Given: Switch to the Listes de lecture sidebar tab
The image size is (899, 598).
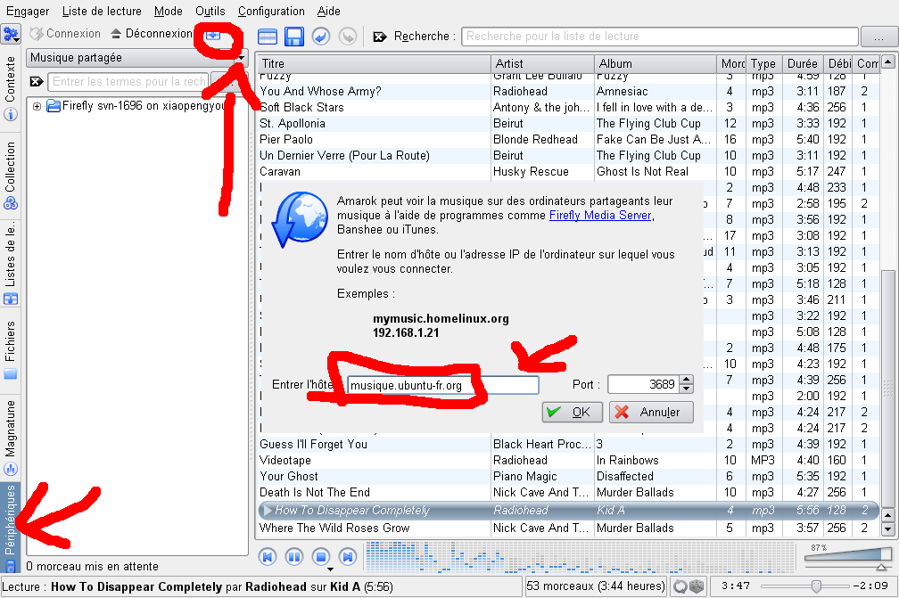Looking at the screenshot, I should [11, 264].
